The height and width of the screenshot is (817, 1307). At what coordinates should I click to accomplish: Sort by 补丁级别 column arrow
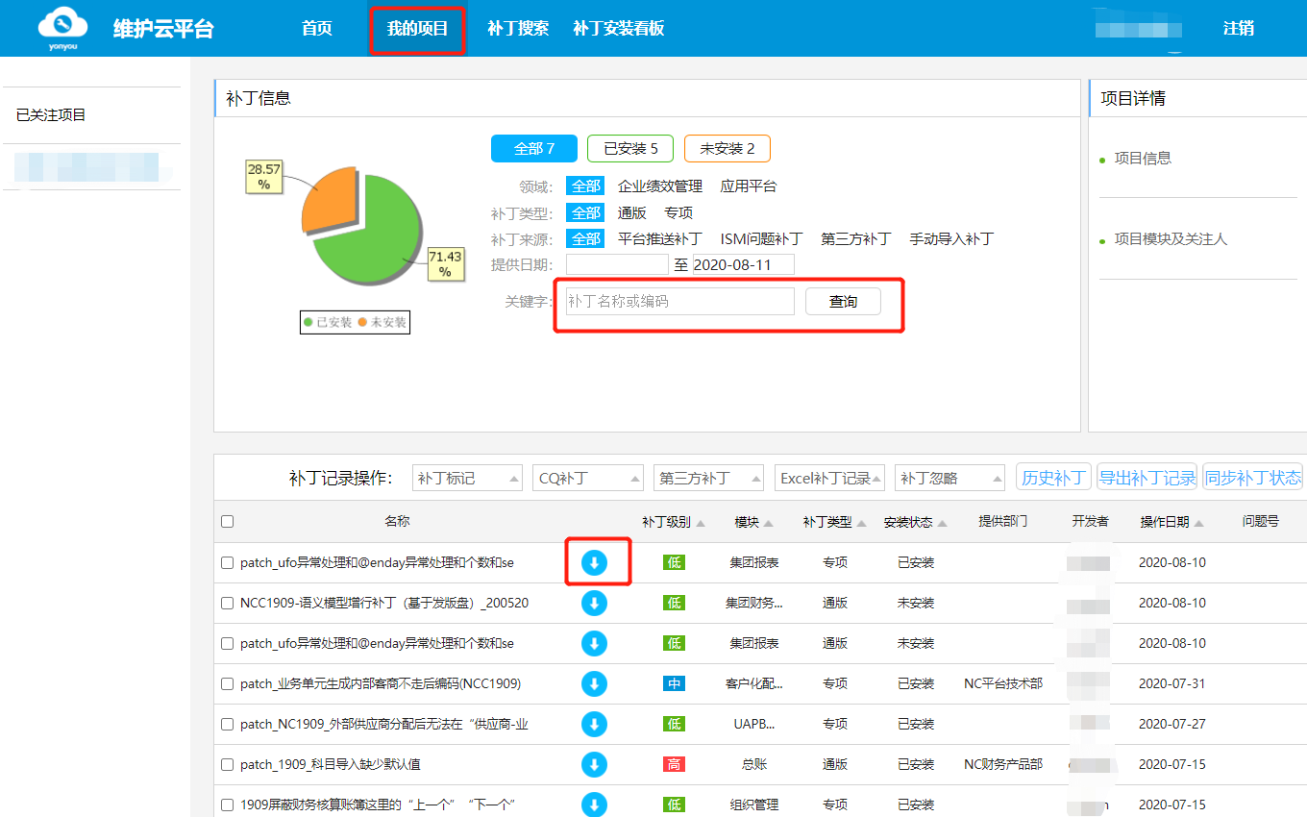701,523
